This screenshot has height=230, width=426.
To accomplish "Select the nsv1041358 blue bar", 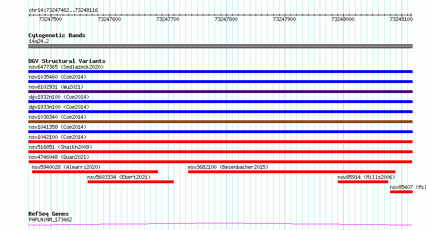I will coord(220,132).
